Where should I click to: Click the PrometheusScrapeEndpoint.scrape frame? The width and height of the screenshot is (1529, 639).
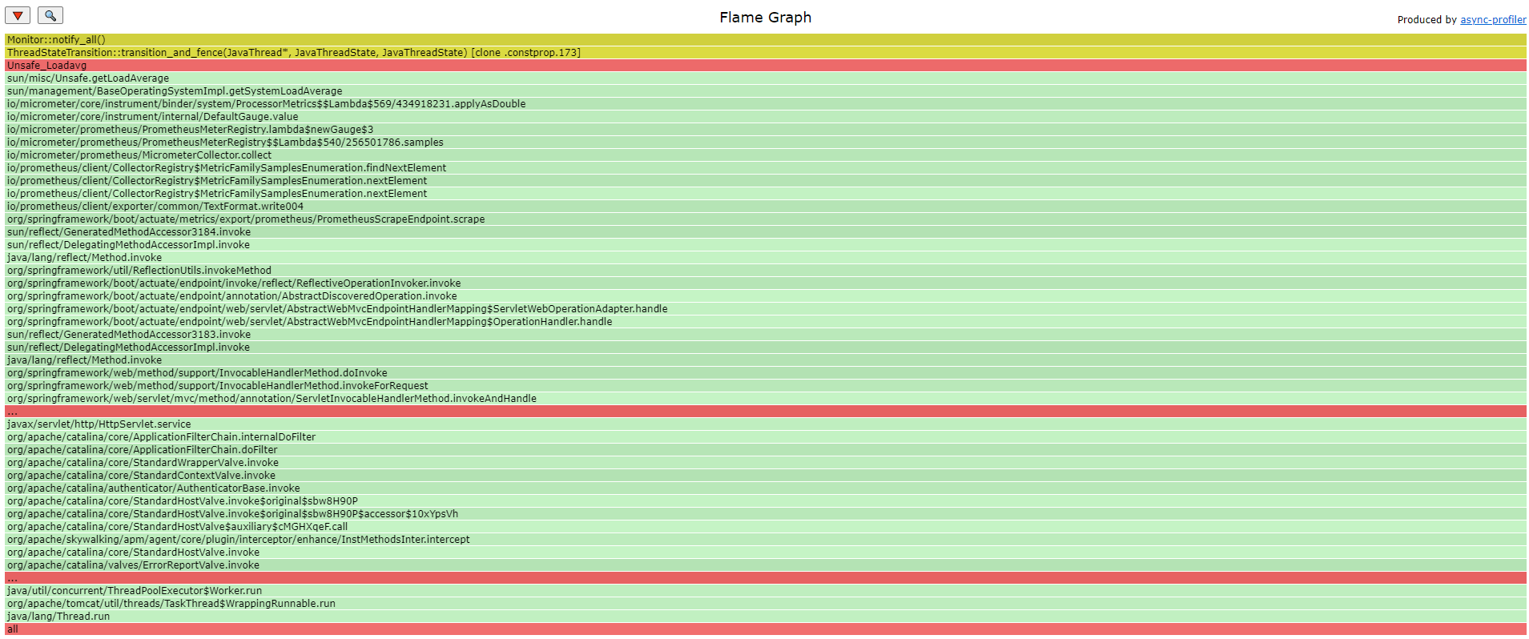pyautogui.click(x=765, y=219)
